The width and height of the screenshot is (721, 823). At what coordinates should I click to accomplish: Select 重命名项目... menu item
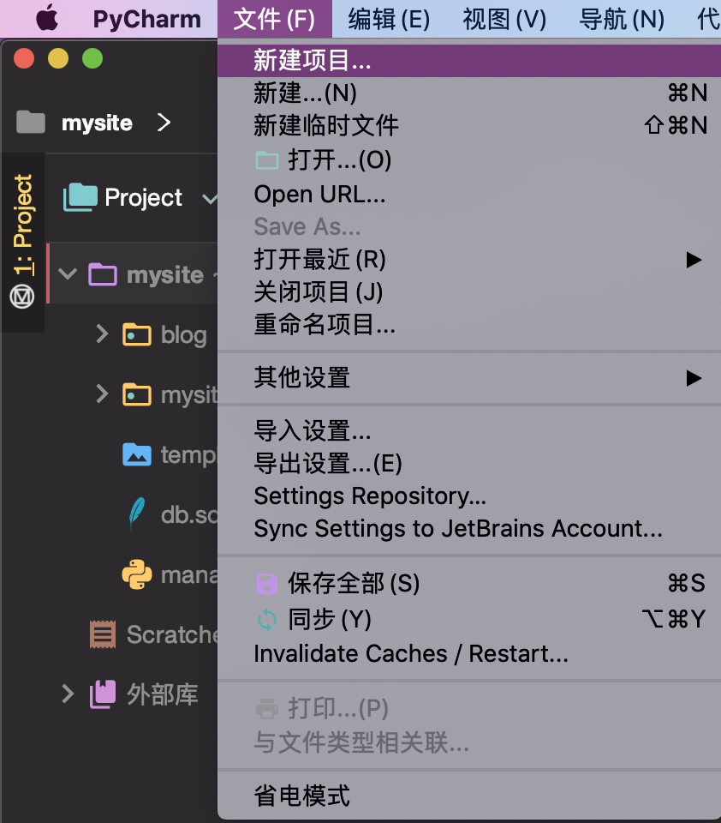point(469,325)
